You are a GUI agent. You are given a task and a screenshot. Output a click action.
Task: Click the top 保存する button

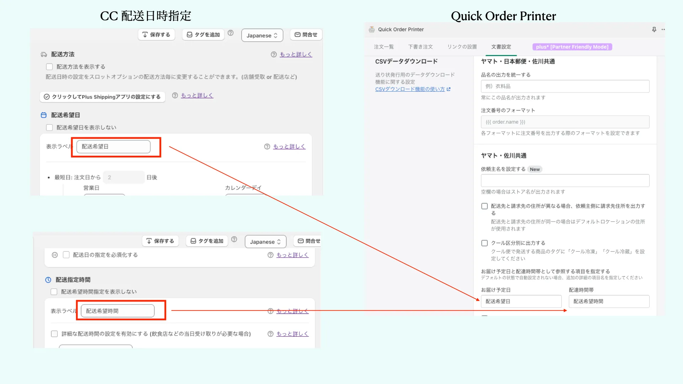(157, 35)
